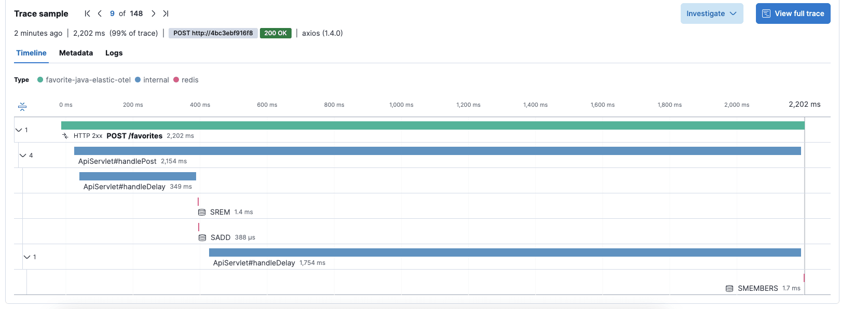Click the SADD redis database icon
The image size is (841, 309).
pos(202,237)
